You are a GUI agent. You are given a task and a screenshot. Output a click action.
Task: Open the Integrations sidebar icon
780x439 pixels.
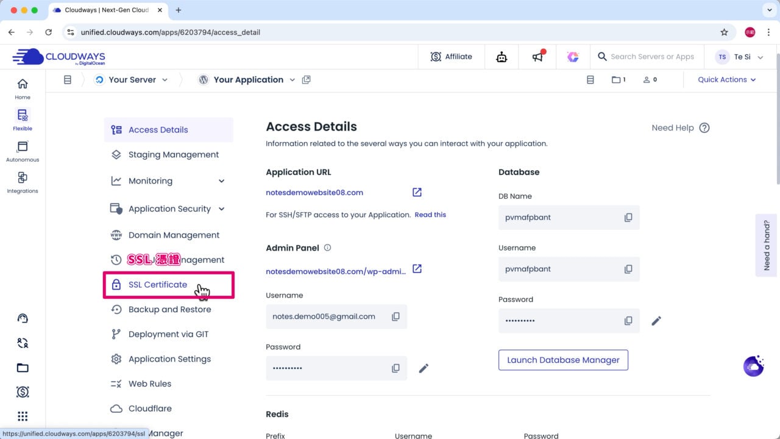[23, 182]
